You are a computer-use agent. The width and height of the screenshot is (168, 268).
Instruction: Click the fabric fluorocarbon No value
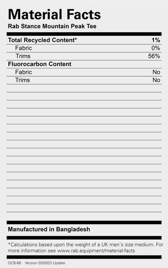(x=156, y=72)
